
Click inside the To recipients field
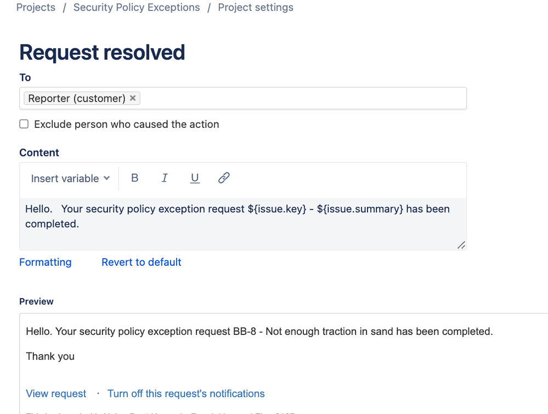click(302, 98)
